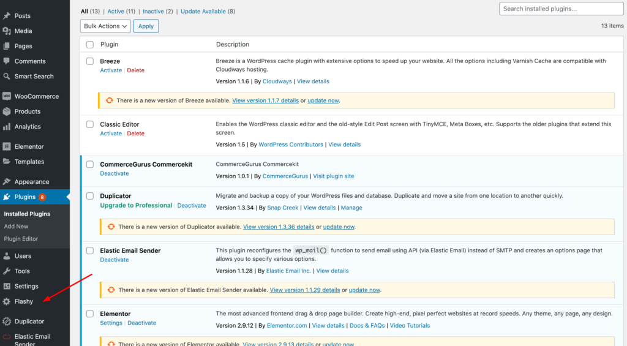The width and height of the screenshot is (627, 346).
Task: Open the Bulk Actions dropdown
Action: 105,26
